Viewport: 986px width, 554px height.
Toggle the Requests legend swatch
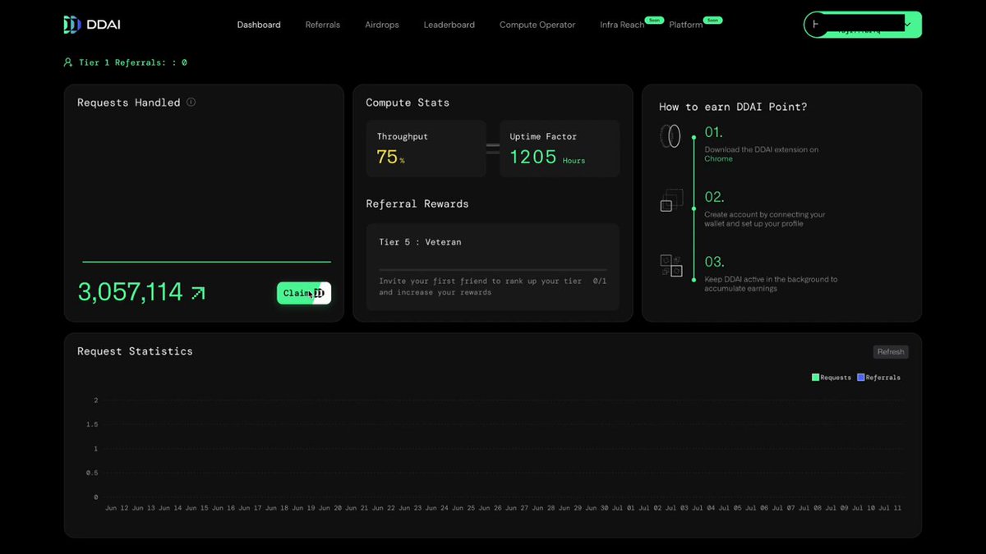(816, 378)
